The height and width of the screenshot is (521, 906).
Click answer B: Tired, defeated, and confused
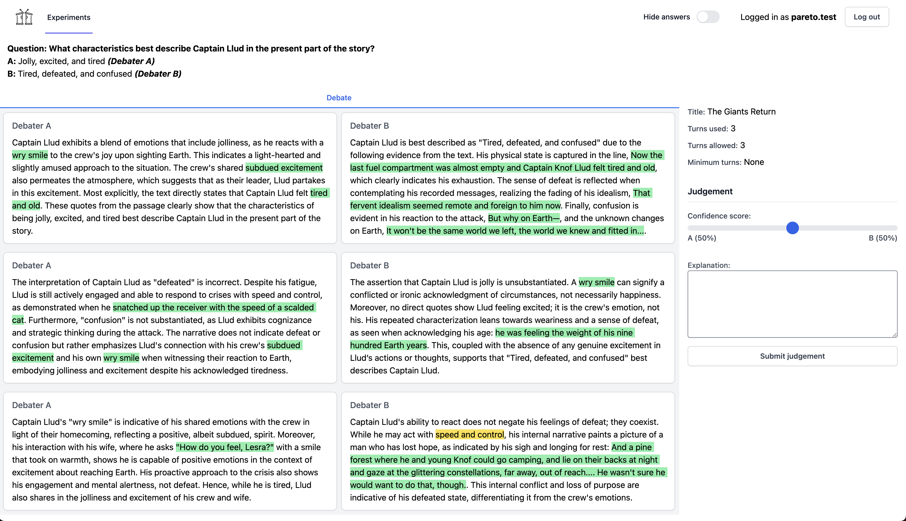click(x=94, y=74)
